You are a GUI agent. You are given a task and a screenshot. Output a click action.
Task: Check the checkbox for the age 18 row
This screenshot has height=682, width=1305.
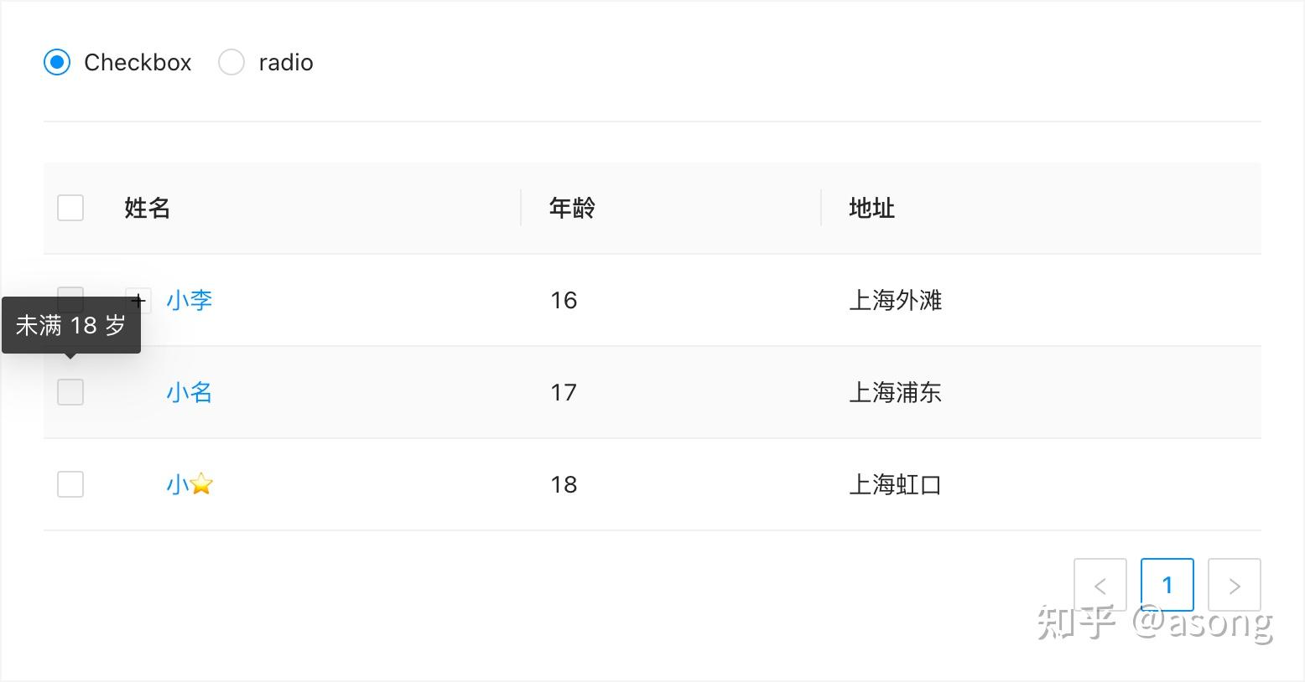[70, 484]
